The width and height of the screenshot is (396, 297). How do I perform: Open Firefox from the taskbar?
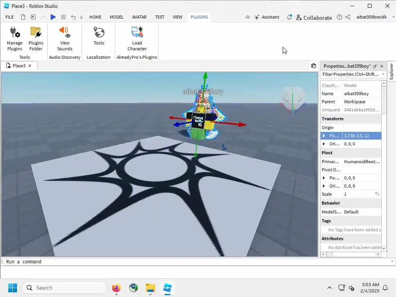click(x=116, y=288)
